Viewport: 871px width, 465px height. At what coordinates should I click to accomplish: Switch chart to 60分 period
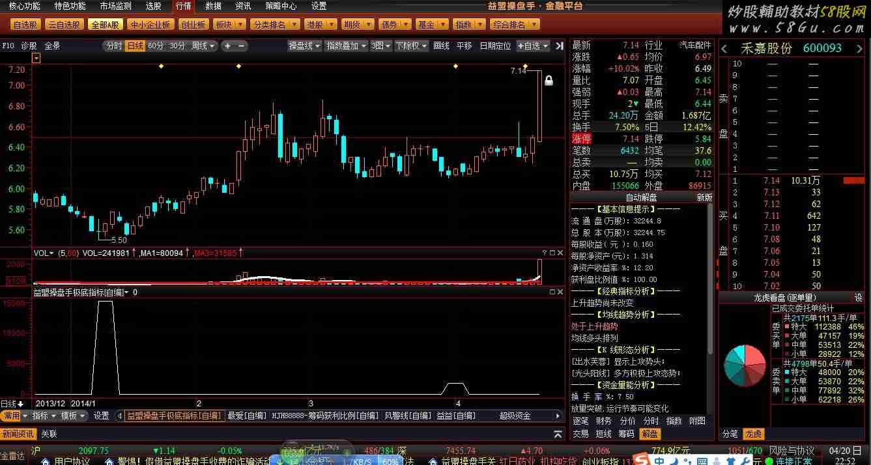point(156,46)
